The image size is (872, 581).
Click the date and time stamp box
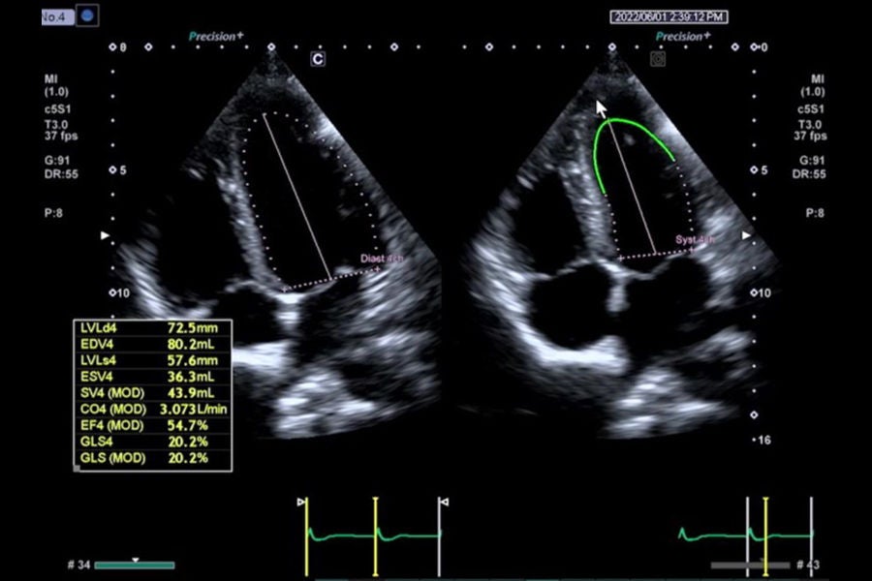[669, 17]
